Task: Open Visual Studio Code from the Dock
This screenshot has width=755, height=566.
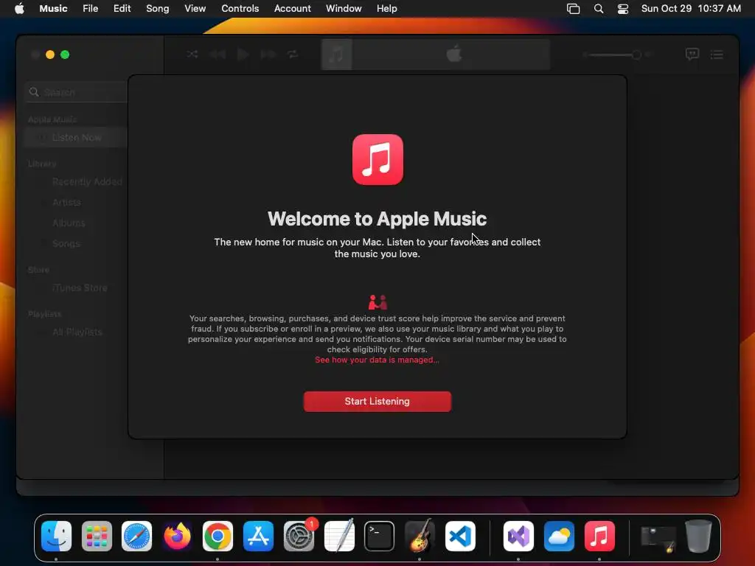Action: click(x=460, y=536)
